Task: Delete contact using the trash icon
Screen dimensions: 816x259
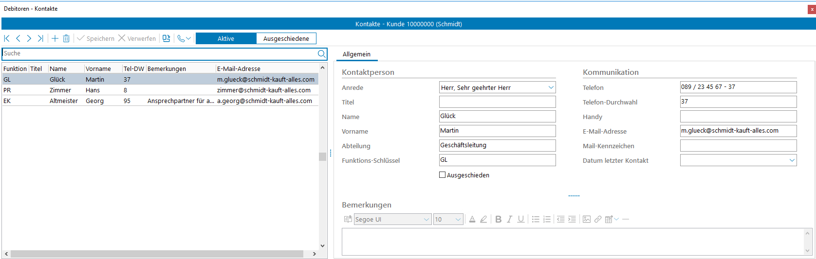Action: point(66,38)
